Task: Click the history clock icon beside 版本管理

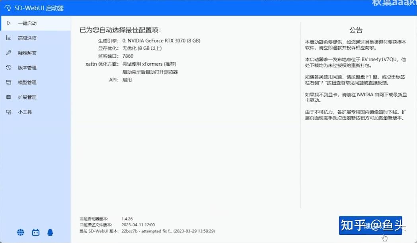Action: pos(8,68)
